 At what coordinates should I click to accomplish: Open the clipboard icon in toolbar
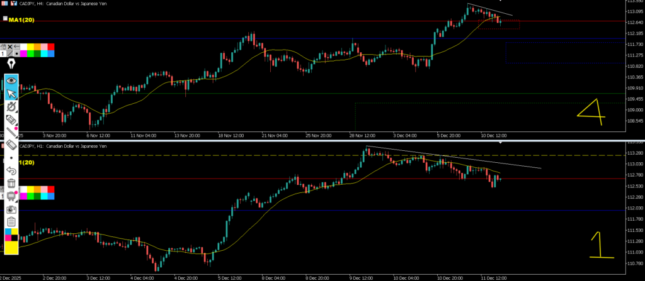(11, 222)
